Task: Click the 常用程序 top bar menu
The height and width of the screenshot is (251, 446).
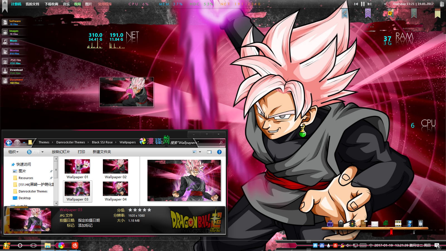Action: point(105,4)
